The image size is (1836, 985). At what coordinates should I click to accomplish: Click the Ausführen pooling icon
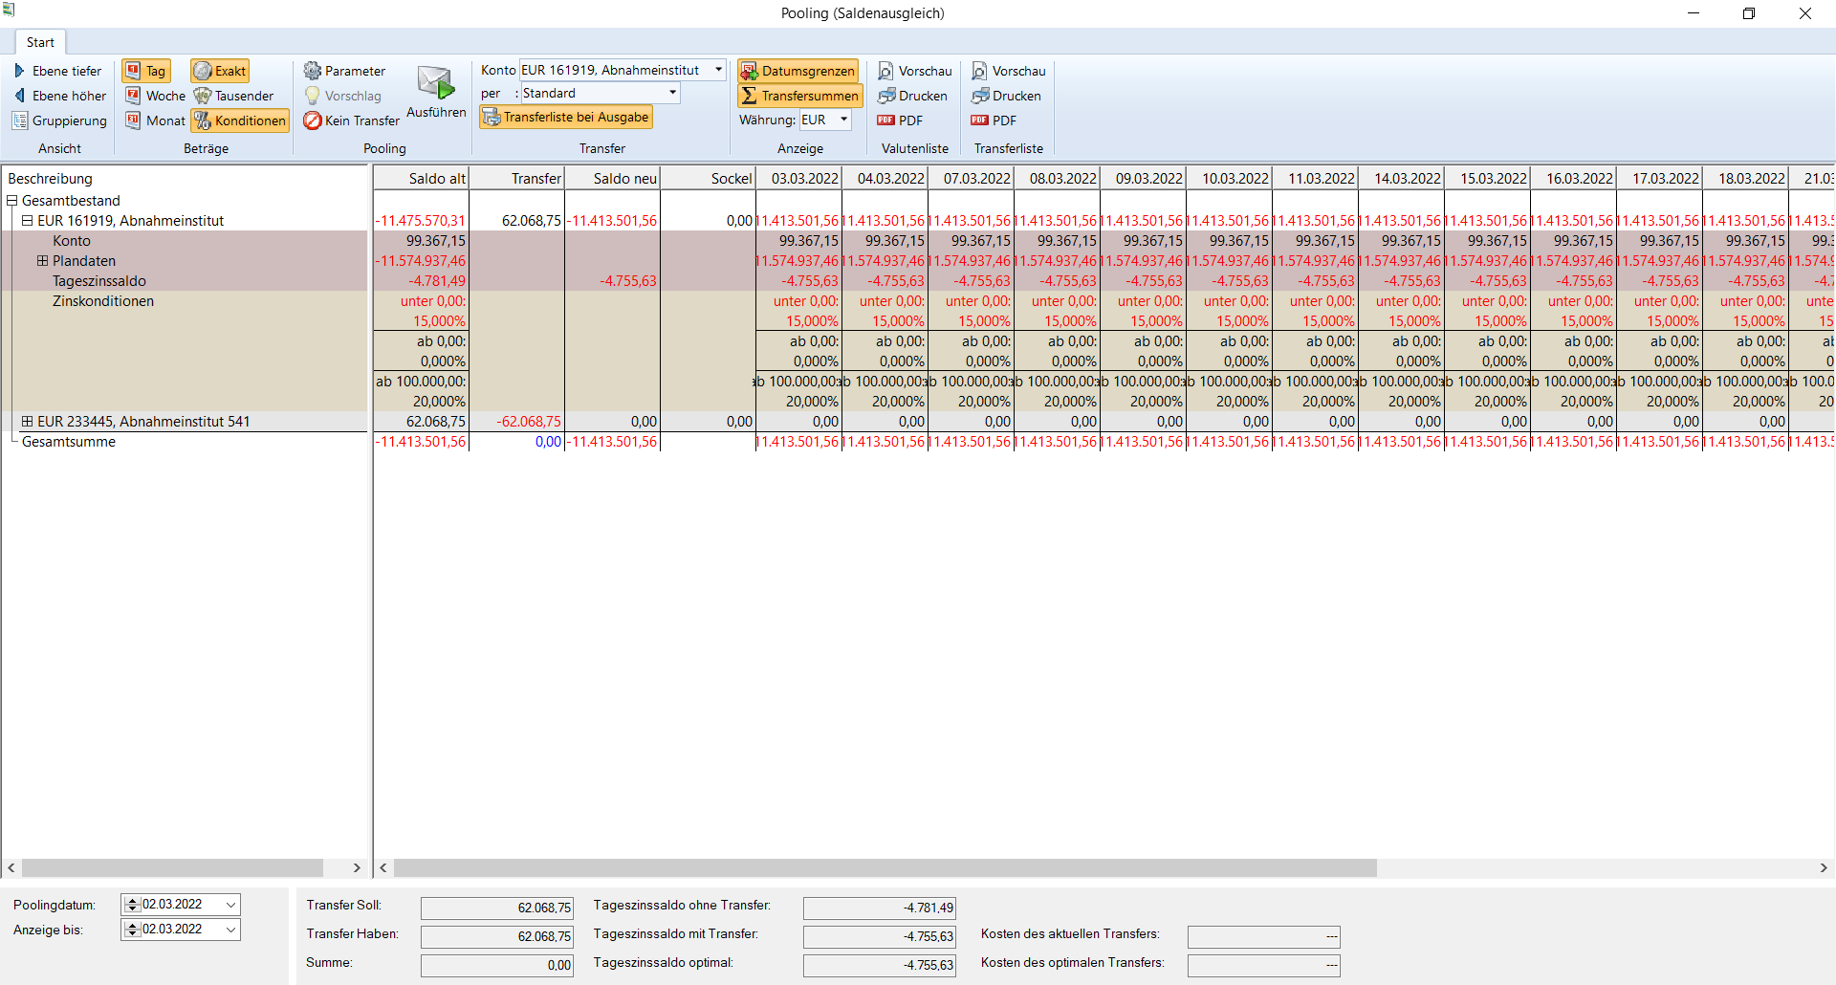pyautogui.click(x=436, y=84)
